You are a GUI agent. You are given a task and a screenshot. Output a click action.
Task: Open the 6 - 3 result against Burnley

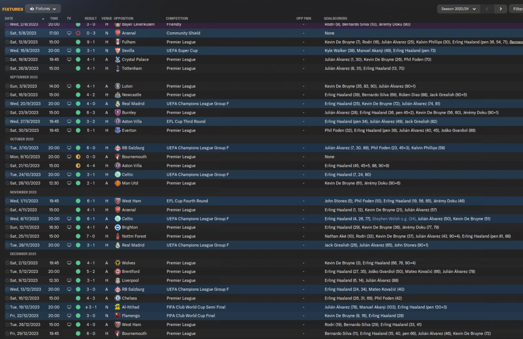point(91,113)
